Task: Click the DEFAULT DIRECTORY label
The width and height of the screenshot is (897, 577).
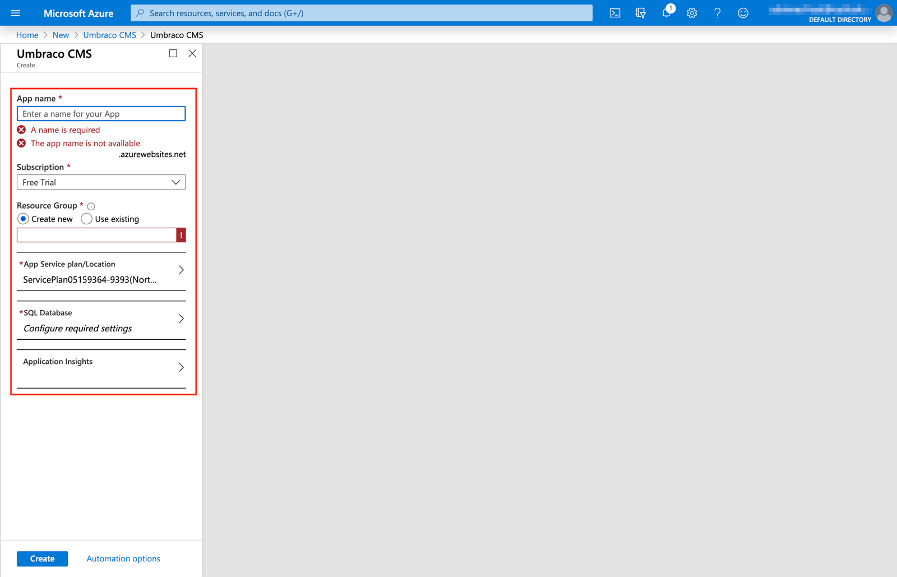Action: [840, 20]
